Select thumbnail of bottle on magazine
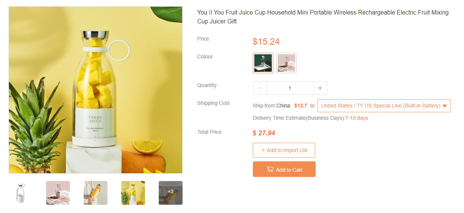Image resolution: width=464 pixels, height=213 pixels. tap(58, 193)
